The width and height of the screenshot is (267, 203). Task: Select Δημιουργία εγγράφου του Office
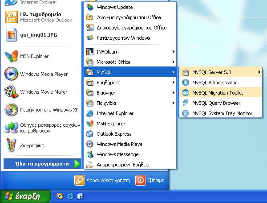coord(130,28)
